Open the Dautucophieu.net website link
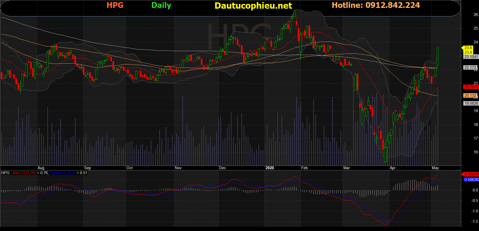This screenshot has width=479, height=231. click(x=253, y=6)
